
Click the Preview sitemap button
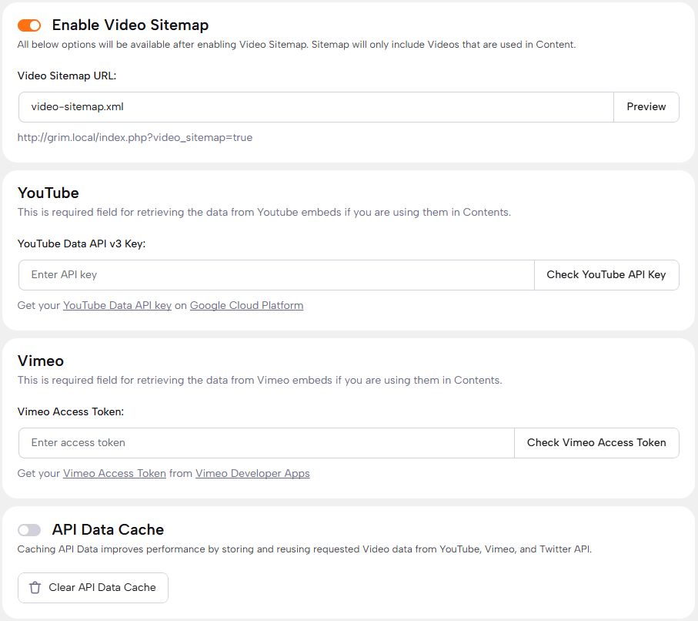tap(646, 107)
